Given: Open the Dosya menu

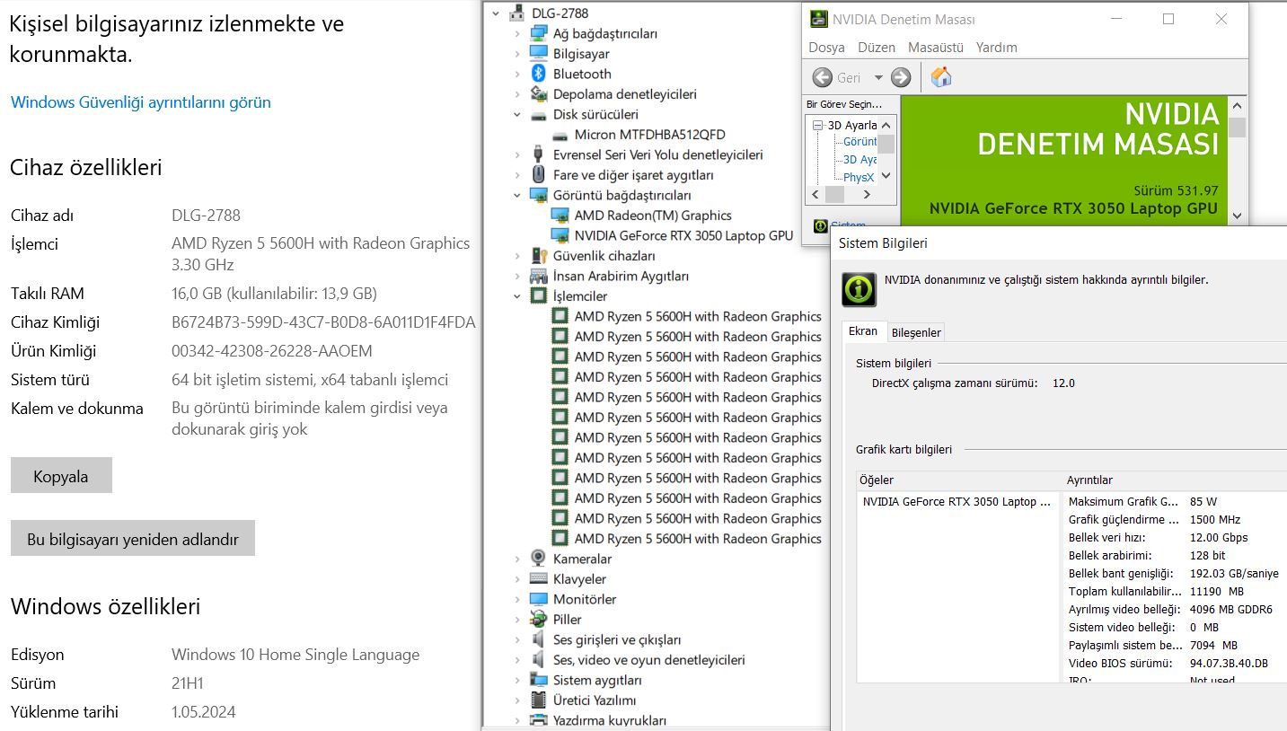Looking at the screenshot, I should [x=826, y=47].
